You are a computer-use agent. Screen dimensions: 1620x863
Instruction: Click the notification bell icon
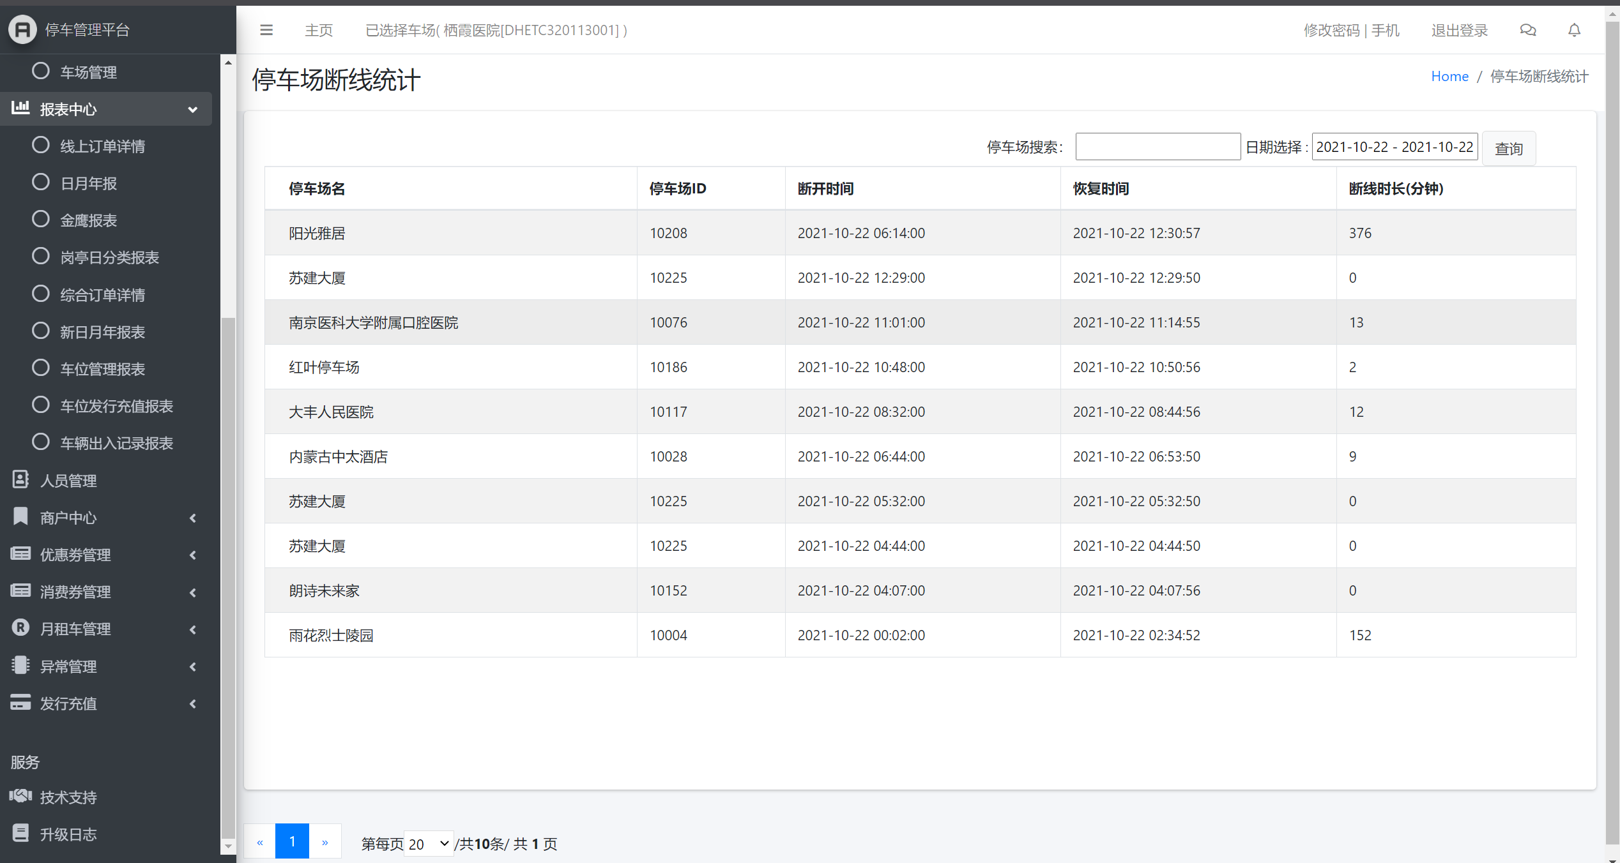pos(1574,30)
